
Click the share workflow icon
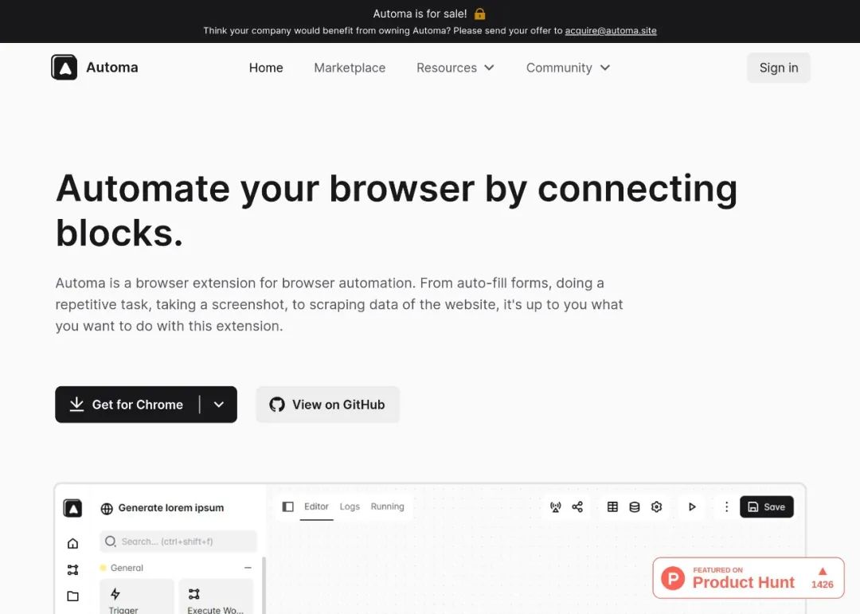click(577, 506)
